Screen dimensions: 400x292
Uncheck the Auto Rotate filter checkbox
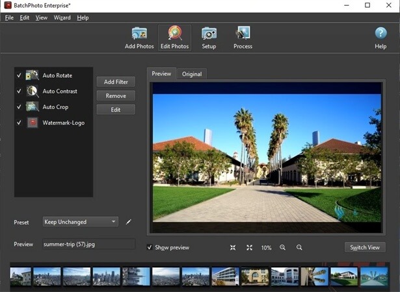pos(19,75)
